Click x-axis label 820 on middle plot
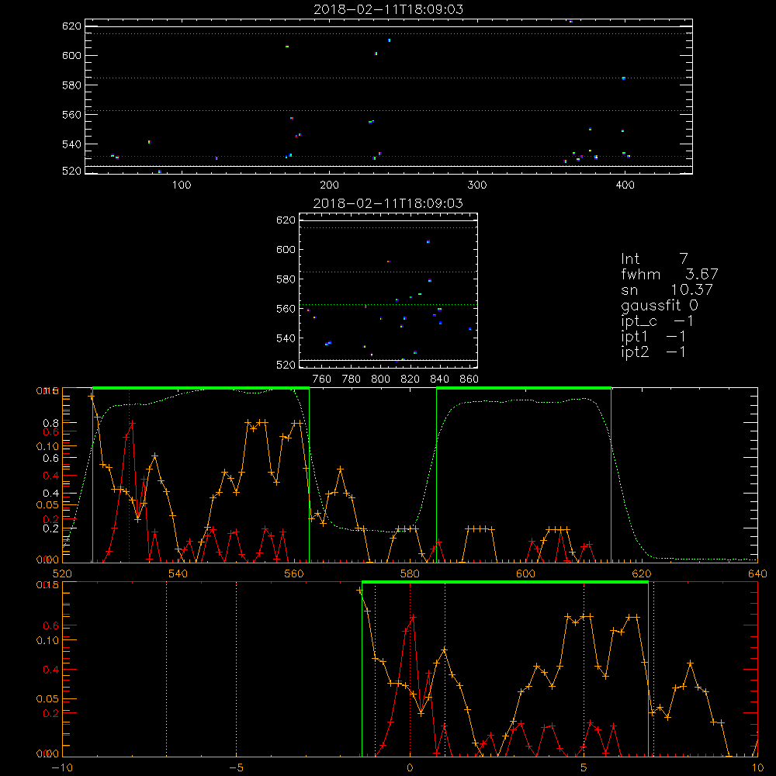Viewport: 776px width, 776px height. click(x=411, y=379)
